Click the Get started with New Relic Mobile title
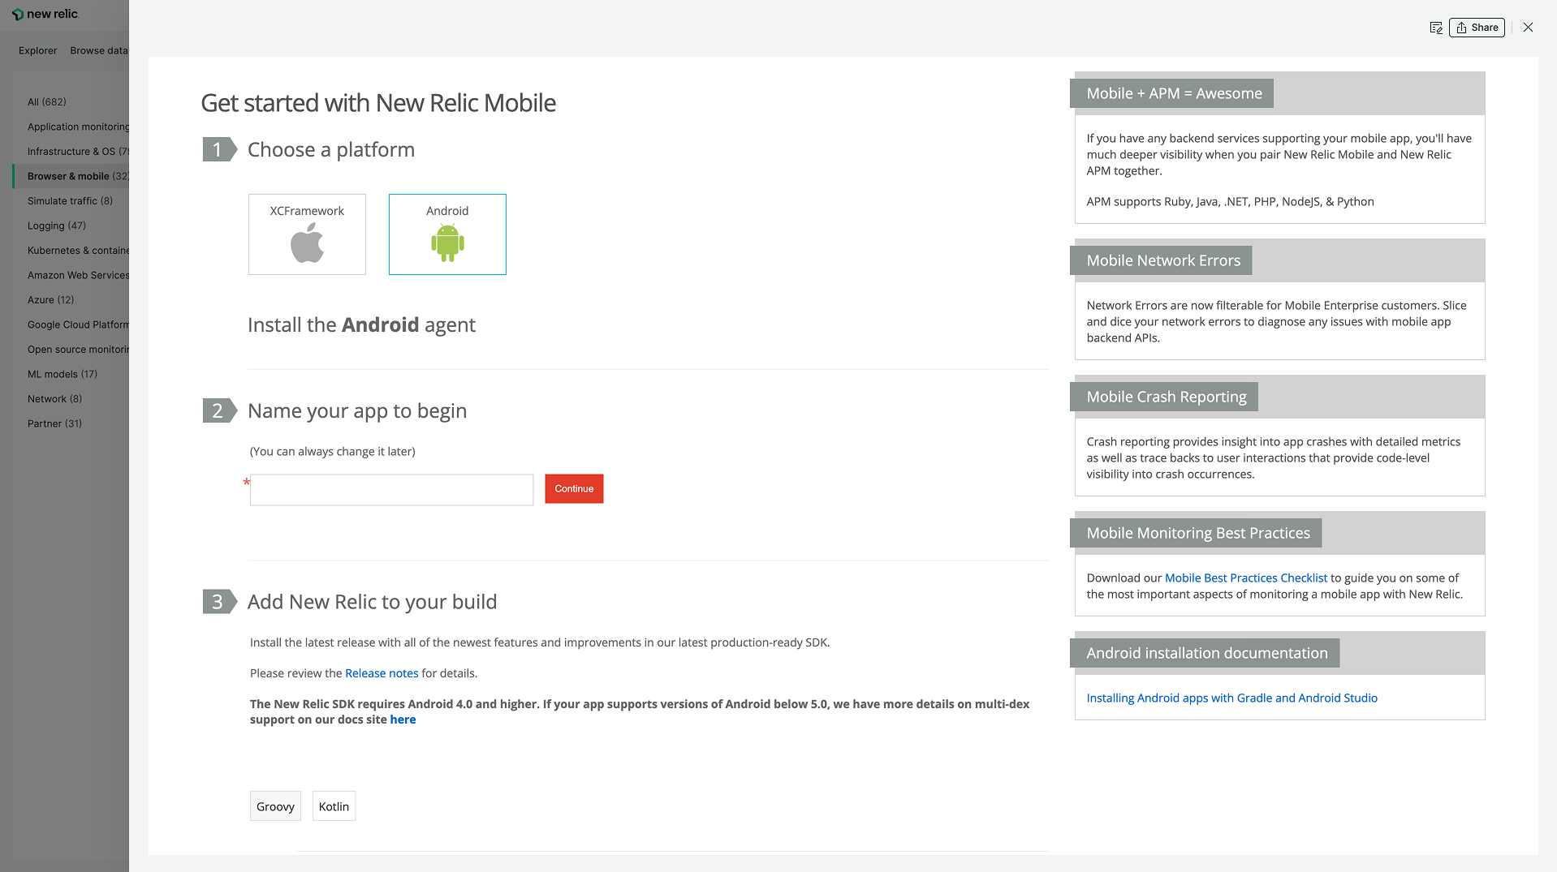Image resolution: width=1557 pixels, height=872 pixels. point(378,103)
